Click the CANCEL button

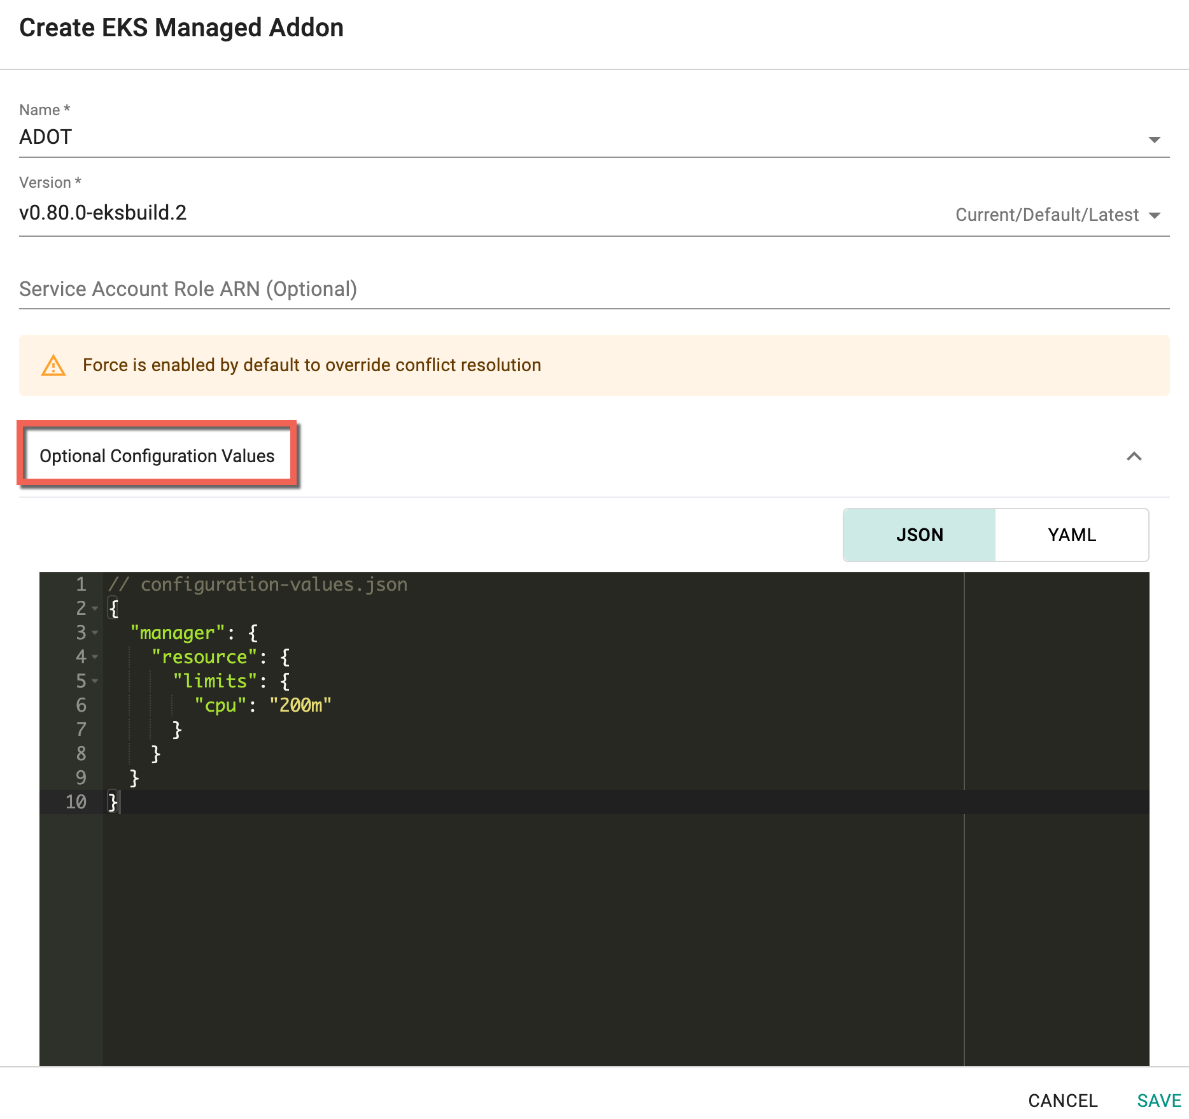1063,1101
